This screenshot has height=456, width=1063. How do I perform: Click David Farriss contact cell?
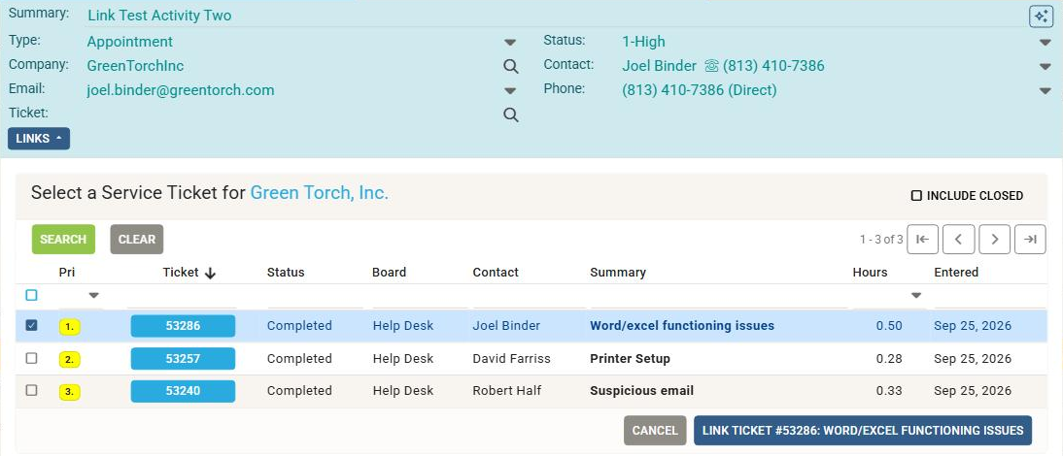coord(512,359)
